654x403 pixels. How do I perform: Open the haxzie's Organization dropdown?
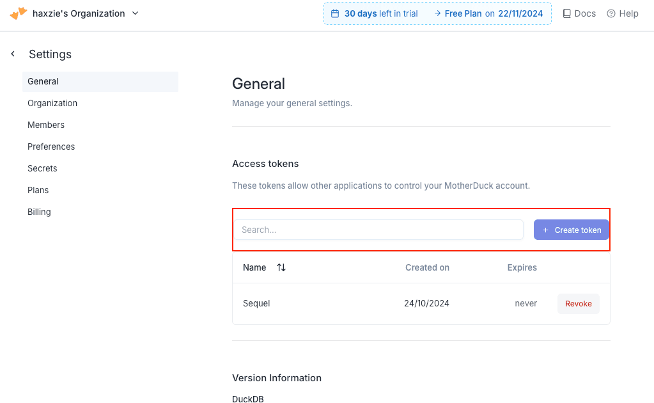pyautogui.click(x=85, y=13)
